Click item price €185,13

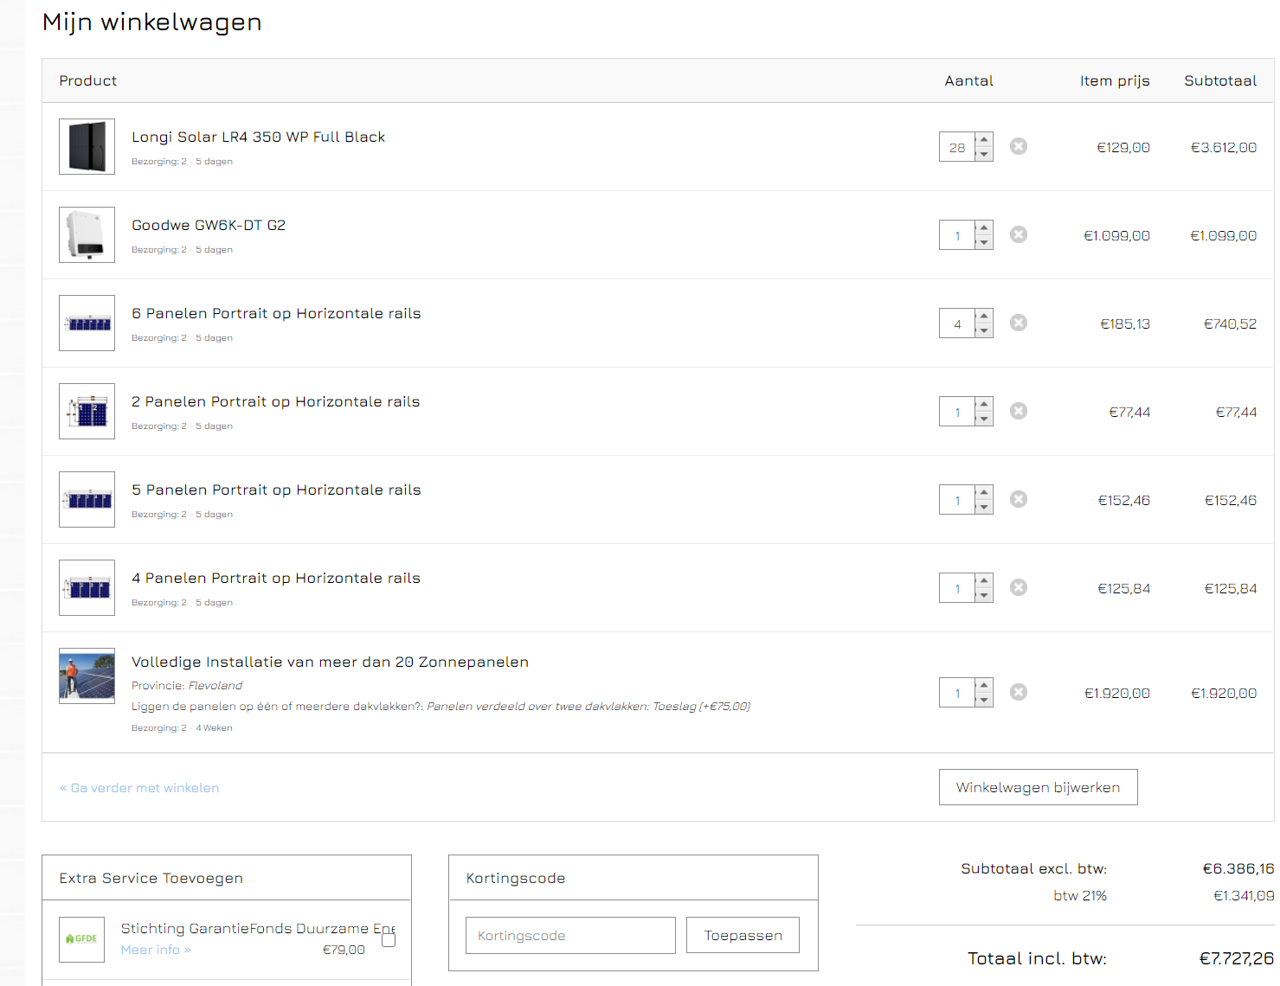point(1125,324)
